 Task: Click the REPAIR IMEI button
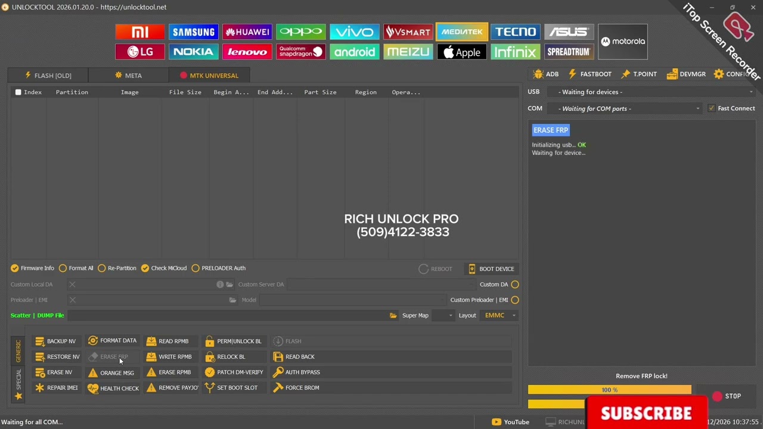pyautogui.click(x=56, y=388)
